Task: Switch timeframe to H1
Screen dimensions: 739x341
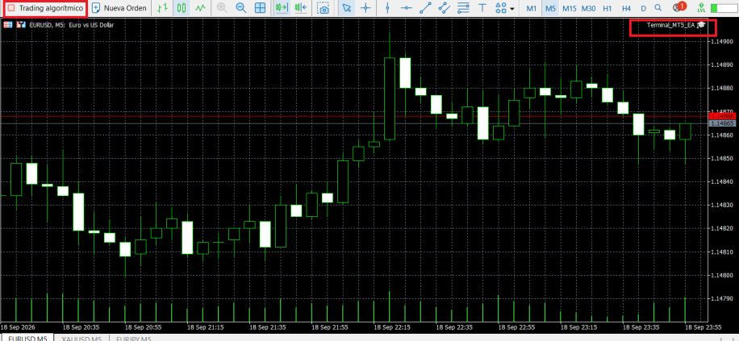Action: (x=607, y=9)
